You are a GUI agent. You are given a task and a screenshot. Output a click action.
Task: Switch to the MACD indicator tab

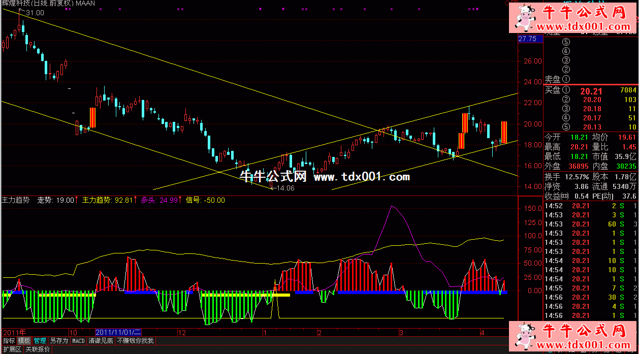[x=78, y=341]
